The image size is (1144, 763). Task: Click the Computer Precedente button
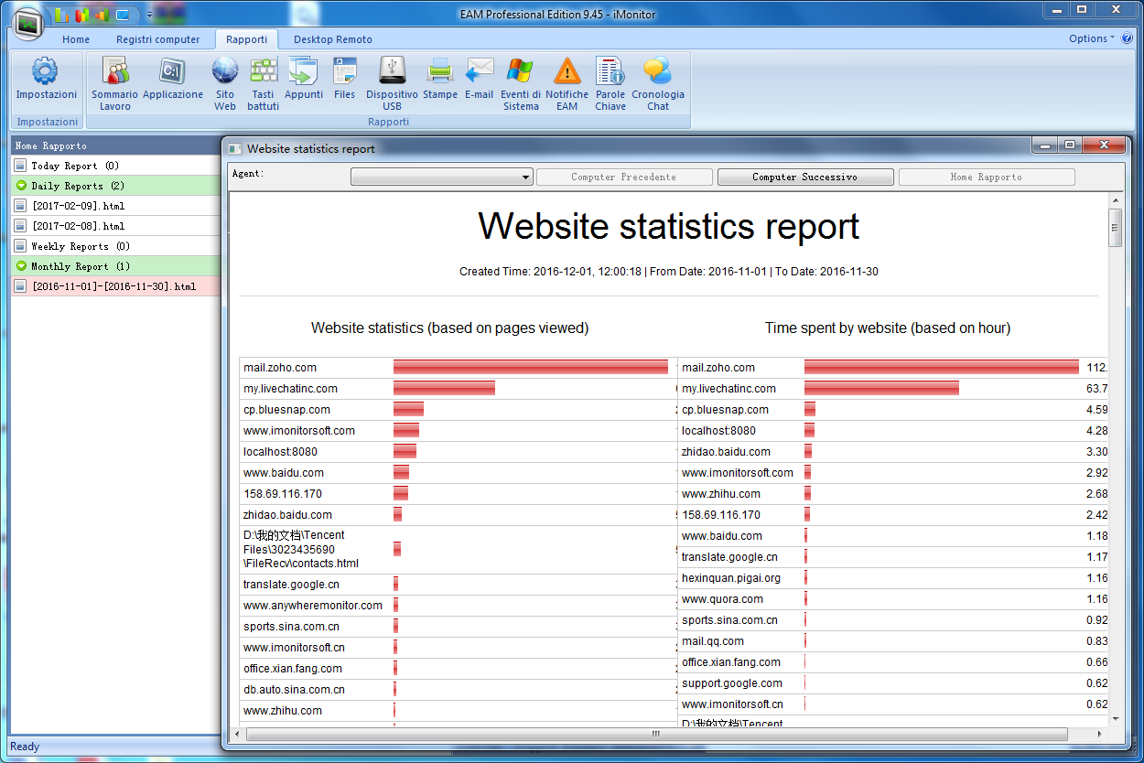click(x=623, y=177)
